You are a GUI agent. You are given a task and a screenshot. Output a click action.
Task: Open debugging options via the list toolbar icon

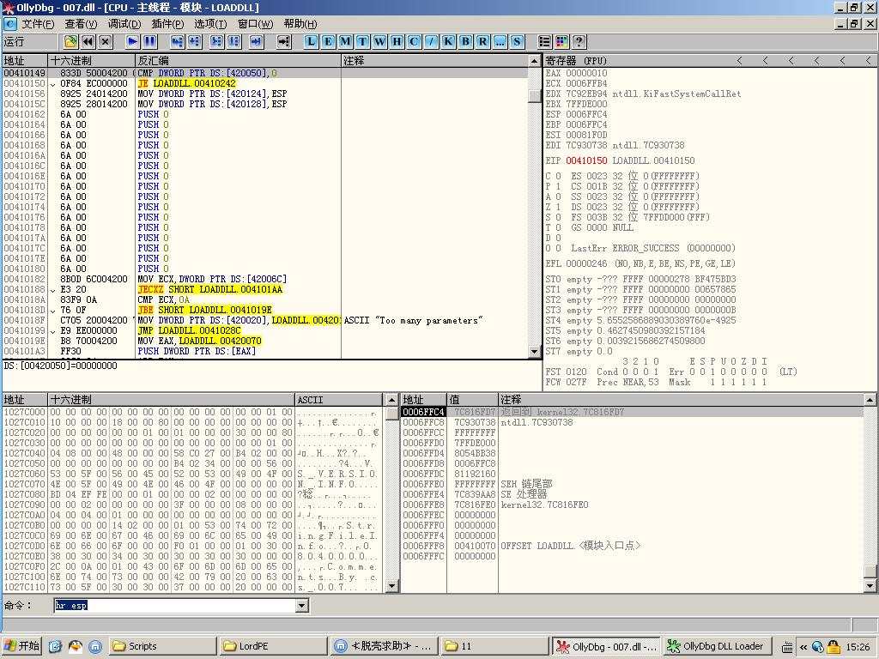544,42
